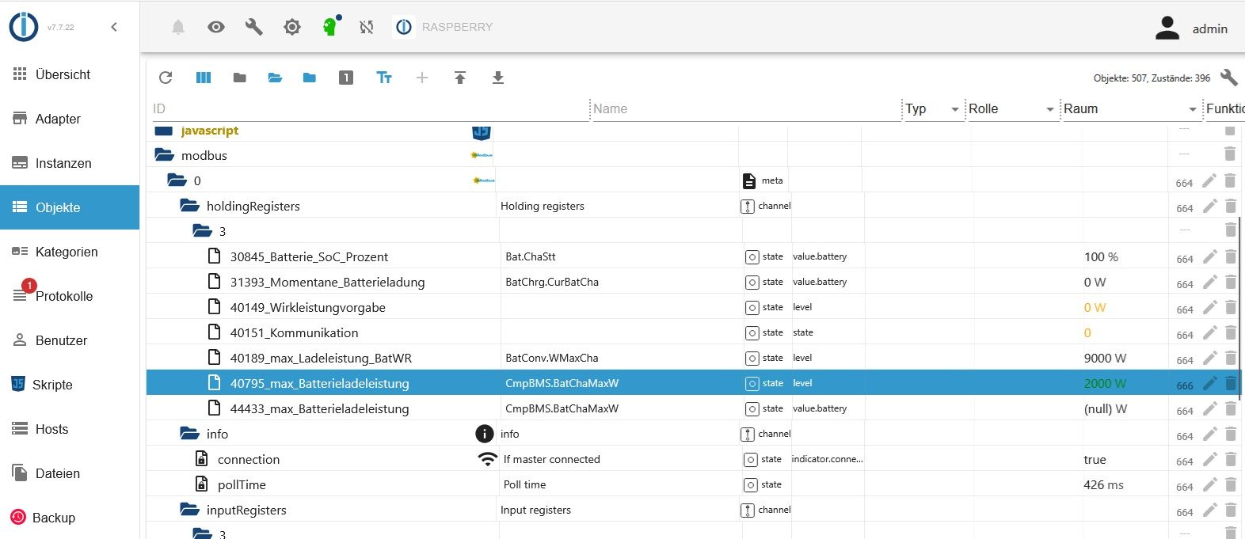The height and width of the screenshot is (539, 1245).
Task: Click the download objects arrow icon
Action: point(498,78)
